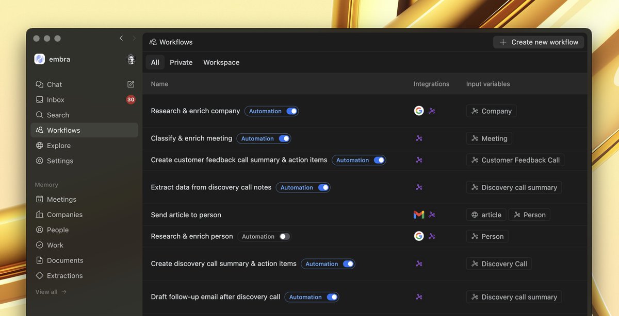Viewport: 619px width, 316px height.
Task: Click Person chip in Send article to person row
Action: [529, 215]
